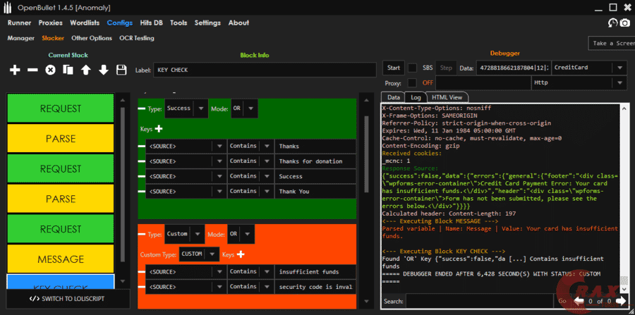
Task: Click the disable block circled X icon
Action: [x=50, y=70]
